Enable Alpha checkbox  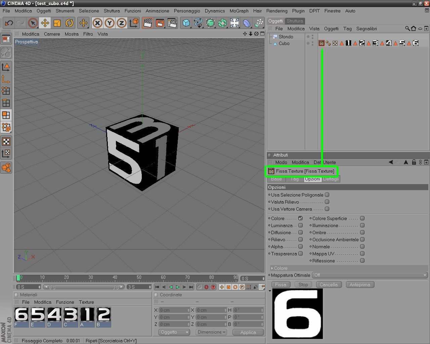tap(301, 247)
